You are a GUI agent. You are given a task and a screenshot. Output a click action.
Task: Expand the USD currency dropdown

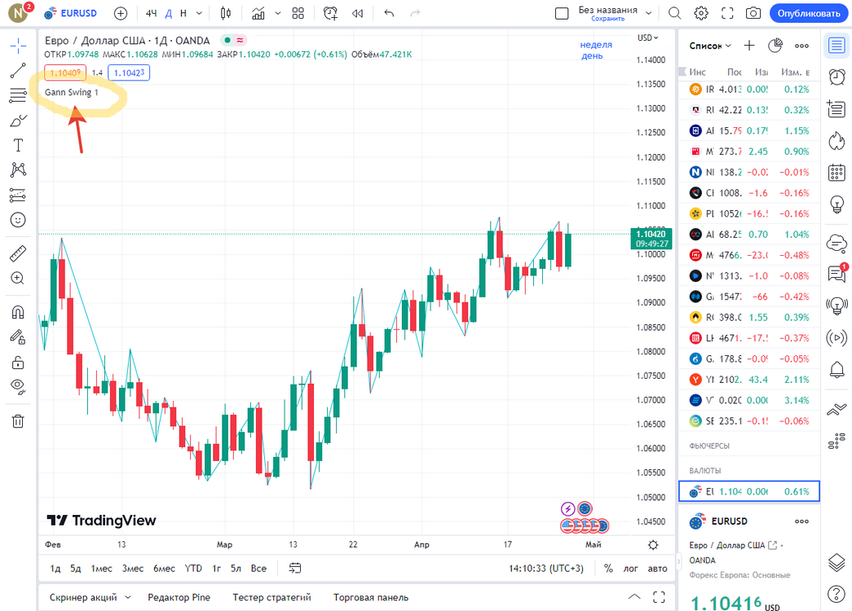tap(647, 37)
